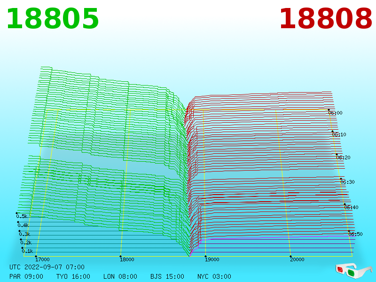
Task: Click the 06:40 time axis label
Action: coord(351,207)
